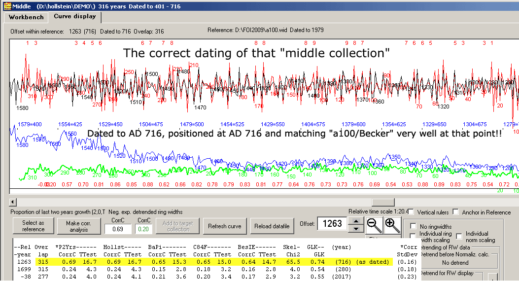Click the red correlation value 0.57

[x=67, y=184]
